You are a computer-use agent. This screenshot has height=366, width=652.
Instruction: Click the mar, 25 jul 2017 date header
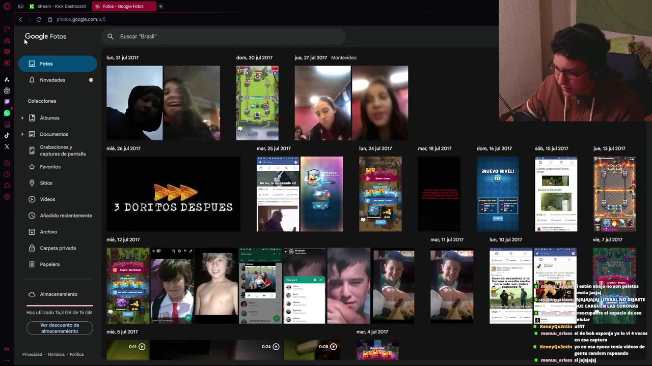[x=274, y=148]
